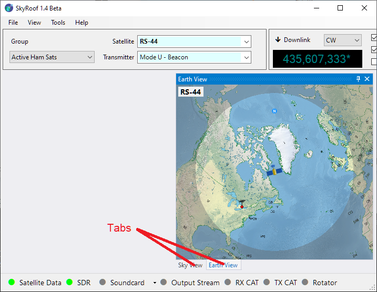Click the SkyRoof app icon in title bar
The image size is (377, 292).
click(9, 8)
